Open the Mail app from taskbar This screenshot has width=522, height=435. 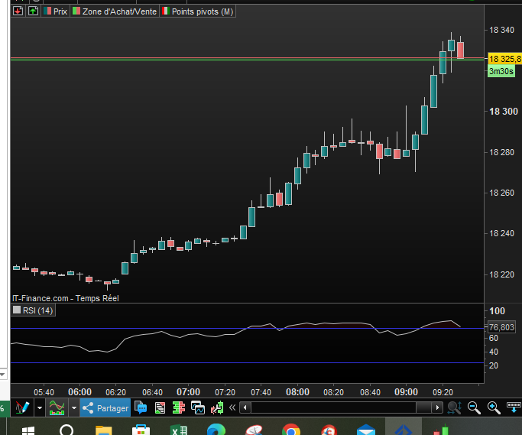click(366, 430)
